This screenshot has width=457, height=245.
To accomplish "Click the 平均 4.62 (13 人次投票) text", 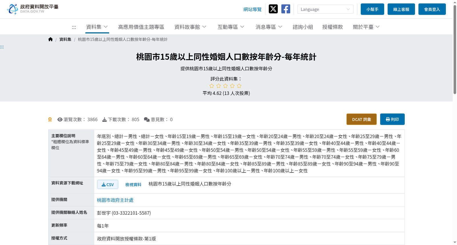I will click(x=226, y=93).
